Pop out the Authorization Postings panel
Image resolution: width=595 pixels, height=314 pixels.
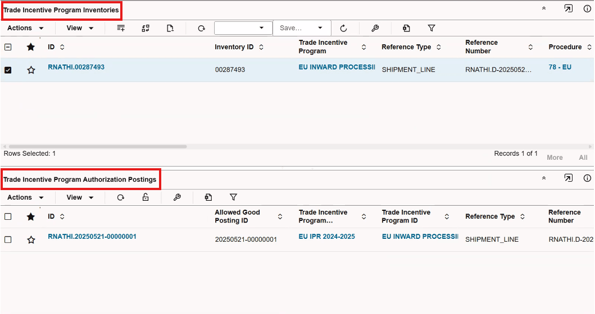(568, 178)
